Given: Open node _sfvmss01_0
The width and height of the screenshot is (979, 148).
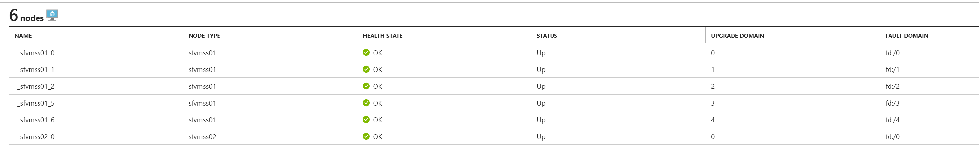Looking at the screenshot, I should pyautogui.click(x=36, y=53).
